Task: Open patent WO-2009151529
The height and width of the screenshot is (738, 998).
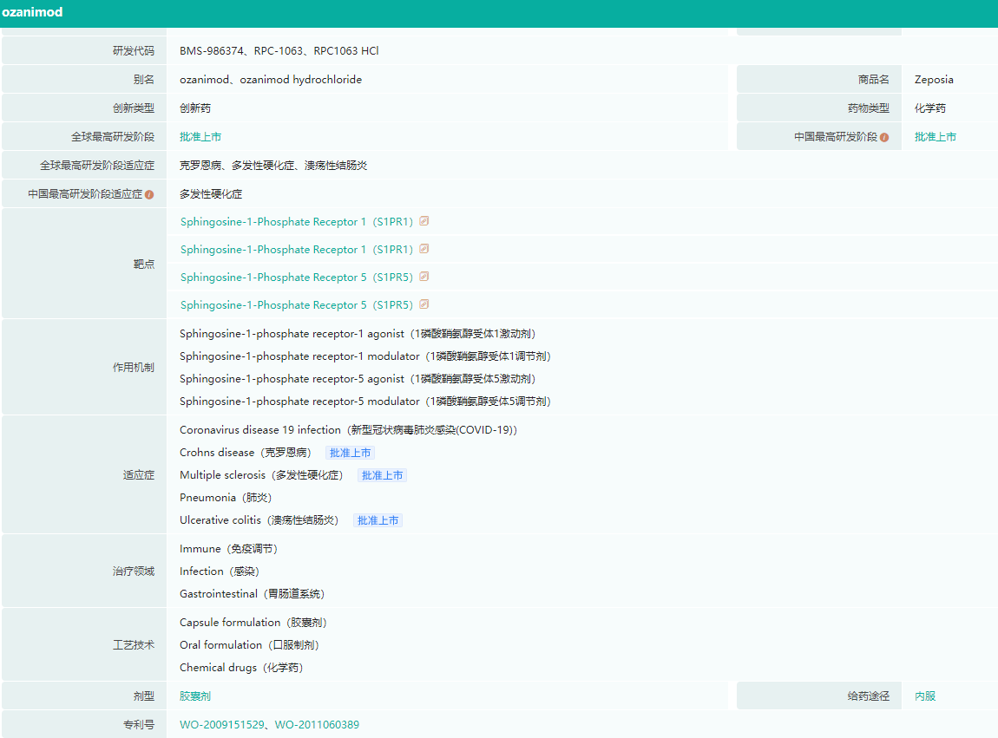Action: (222, 725)
